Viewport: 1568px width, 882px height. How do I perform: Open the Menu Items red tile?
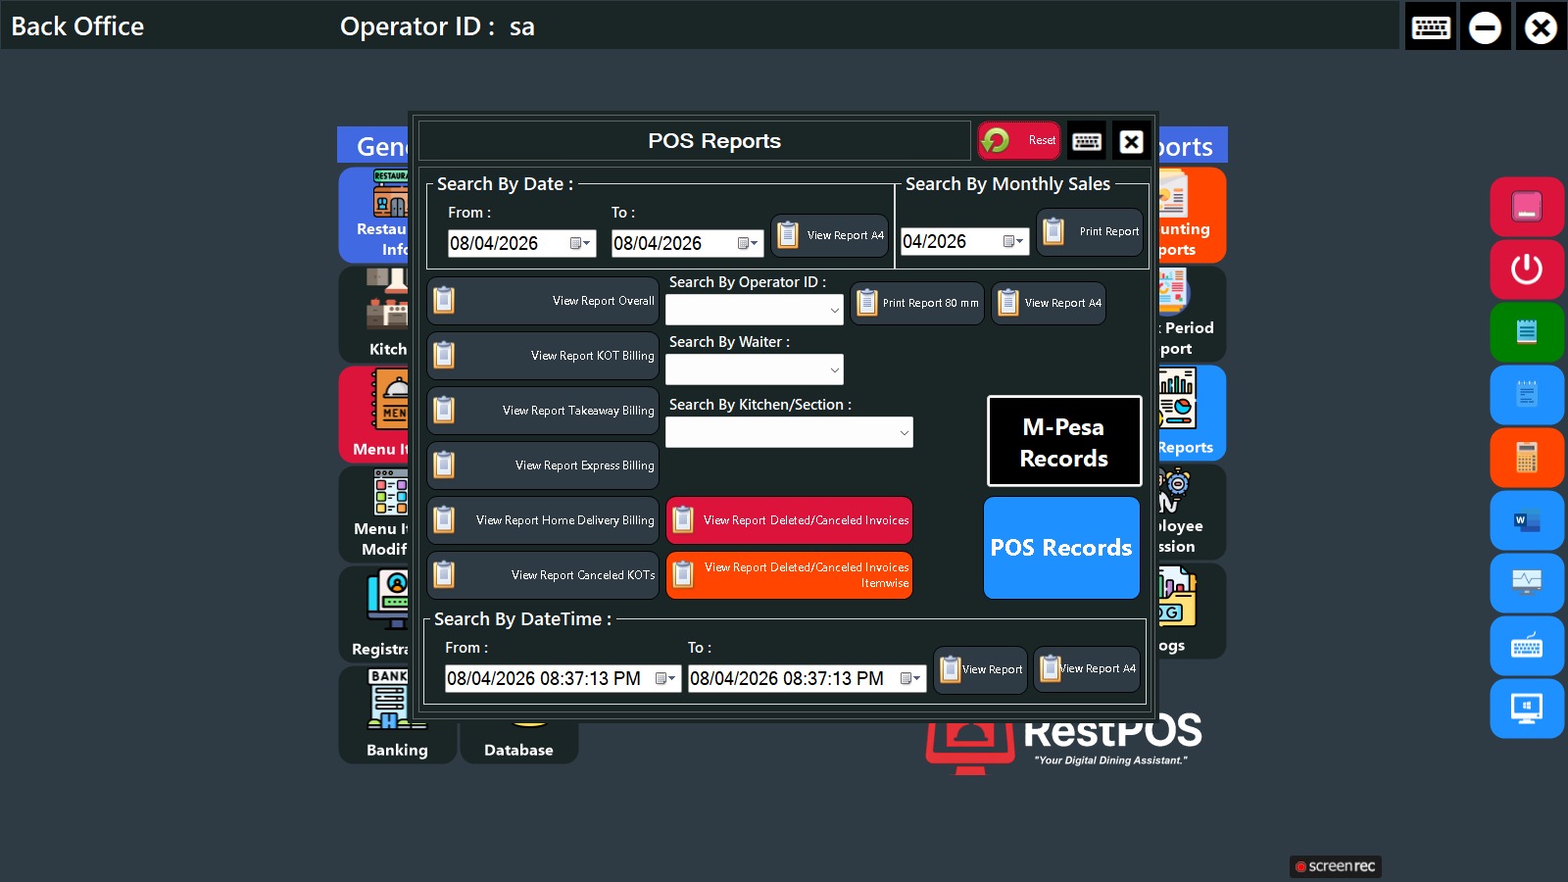coord(374,414)
